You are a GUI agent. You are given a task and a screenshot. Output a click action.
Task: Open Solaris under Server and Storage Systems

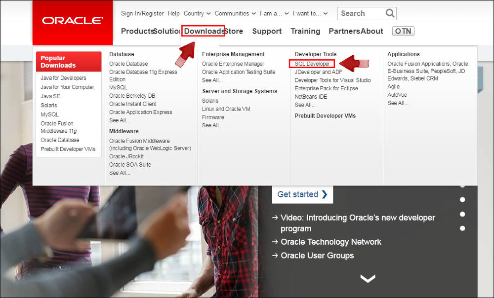coord(210,101)
